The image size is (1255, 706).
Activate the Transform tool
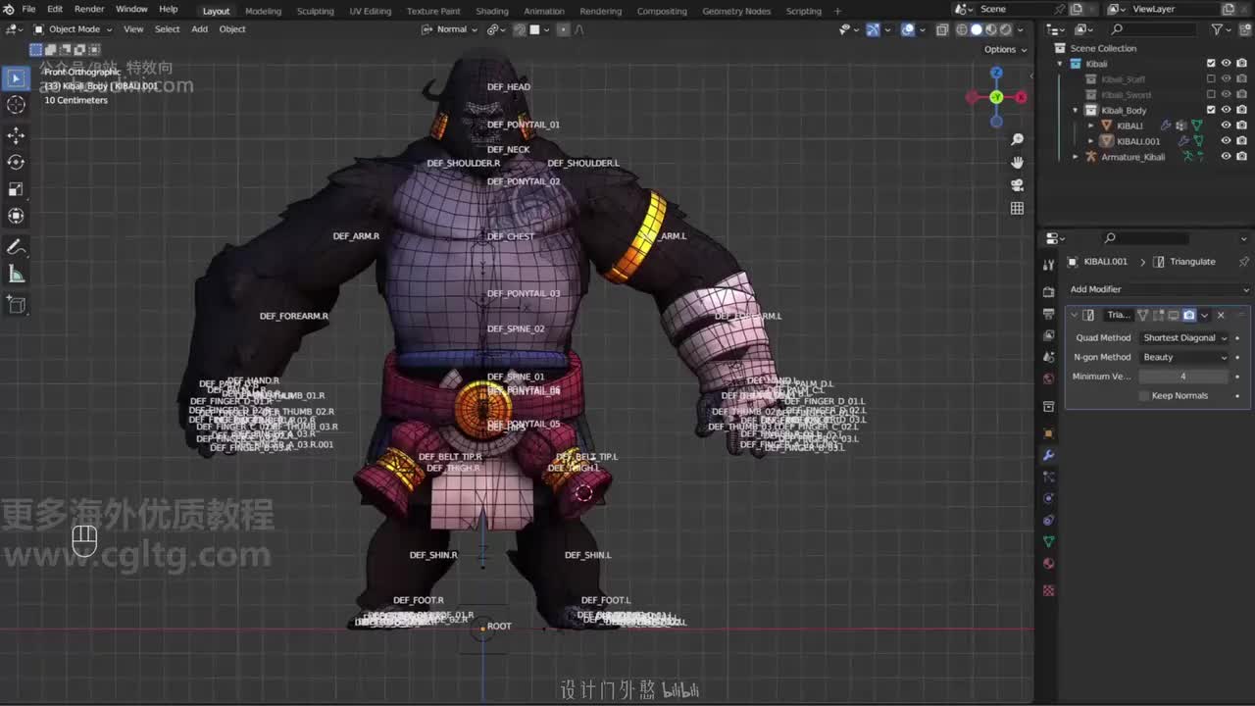coord(16,216)
